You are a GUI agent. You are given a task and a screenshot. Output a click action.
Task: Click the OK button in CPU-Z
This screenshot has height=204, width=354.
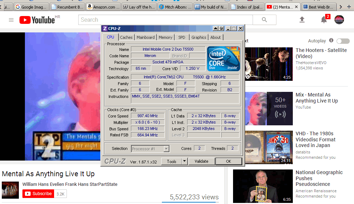(x=228, y=161)
